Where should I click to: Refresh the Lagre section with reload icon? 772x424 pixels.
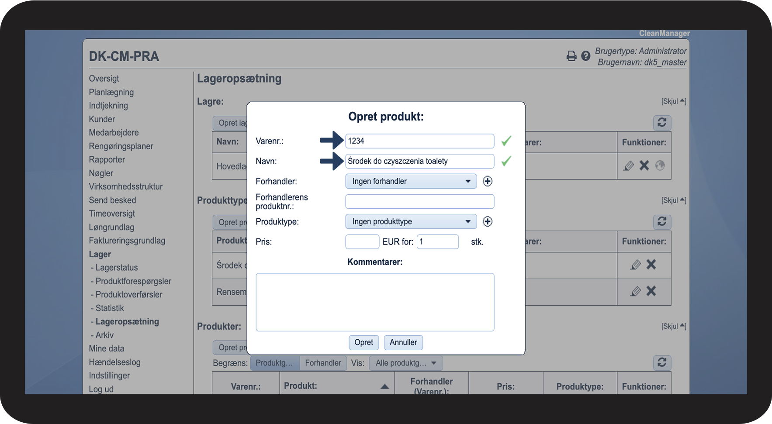tap(662, 123)
